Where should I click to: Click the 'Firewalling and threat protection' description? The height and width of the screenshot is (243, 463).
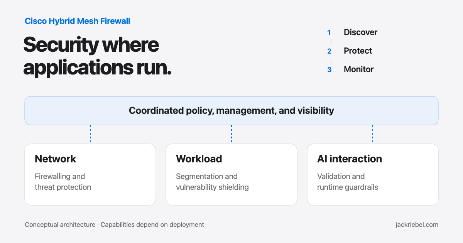click(63, 182)
